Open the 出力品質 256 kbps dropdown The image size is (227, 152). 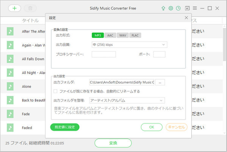(x=130, y=45)
